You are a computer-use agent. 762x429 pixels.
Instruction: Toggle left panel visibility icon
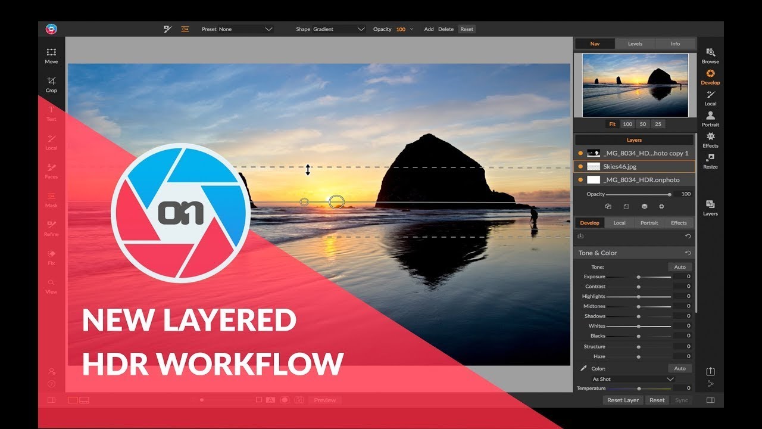(x=51, y=400)
